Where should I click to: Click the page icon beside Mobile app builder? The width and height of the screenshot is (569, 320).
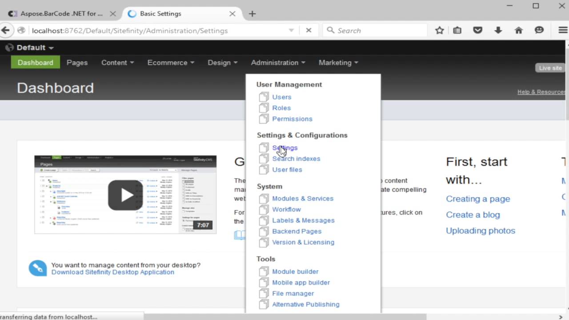coord(264,282)
